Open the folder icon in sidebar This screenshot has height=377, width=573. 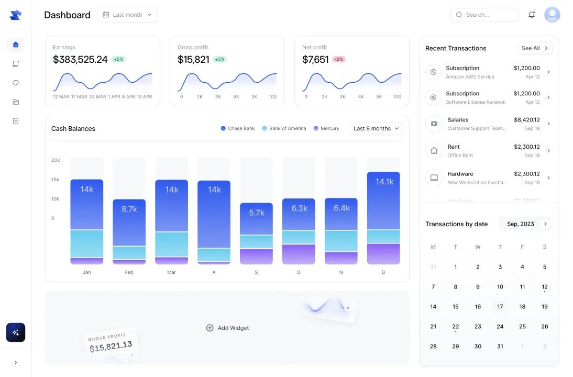click(16, 102)
